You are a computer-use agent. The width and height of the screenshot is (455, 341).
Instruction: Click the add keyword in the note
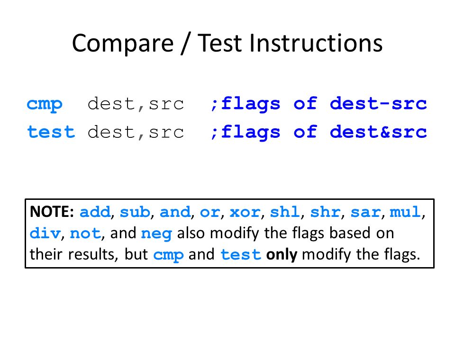95,212
